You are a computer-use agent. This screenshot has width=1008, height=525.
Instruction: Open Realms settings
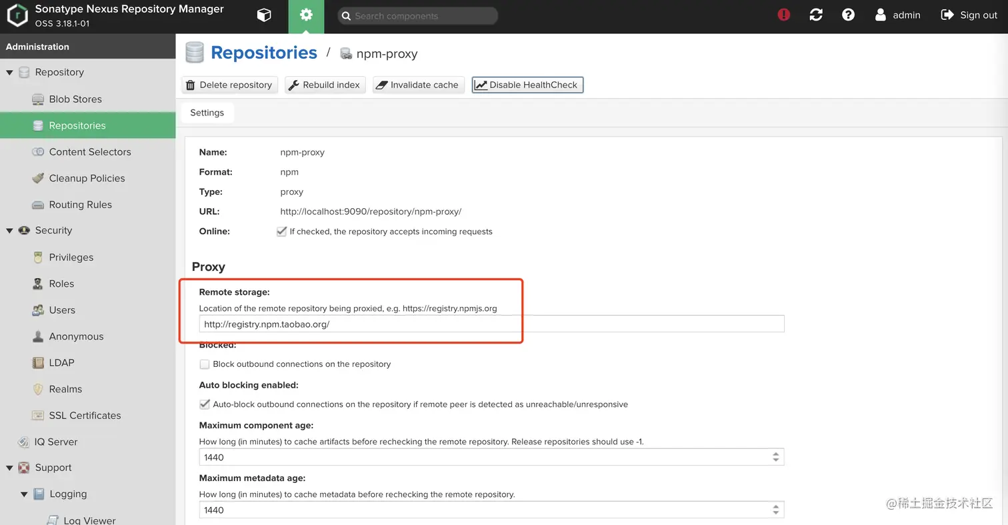click(65, 389)
